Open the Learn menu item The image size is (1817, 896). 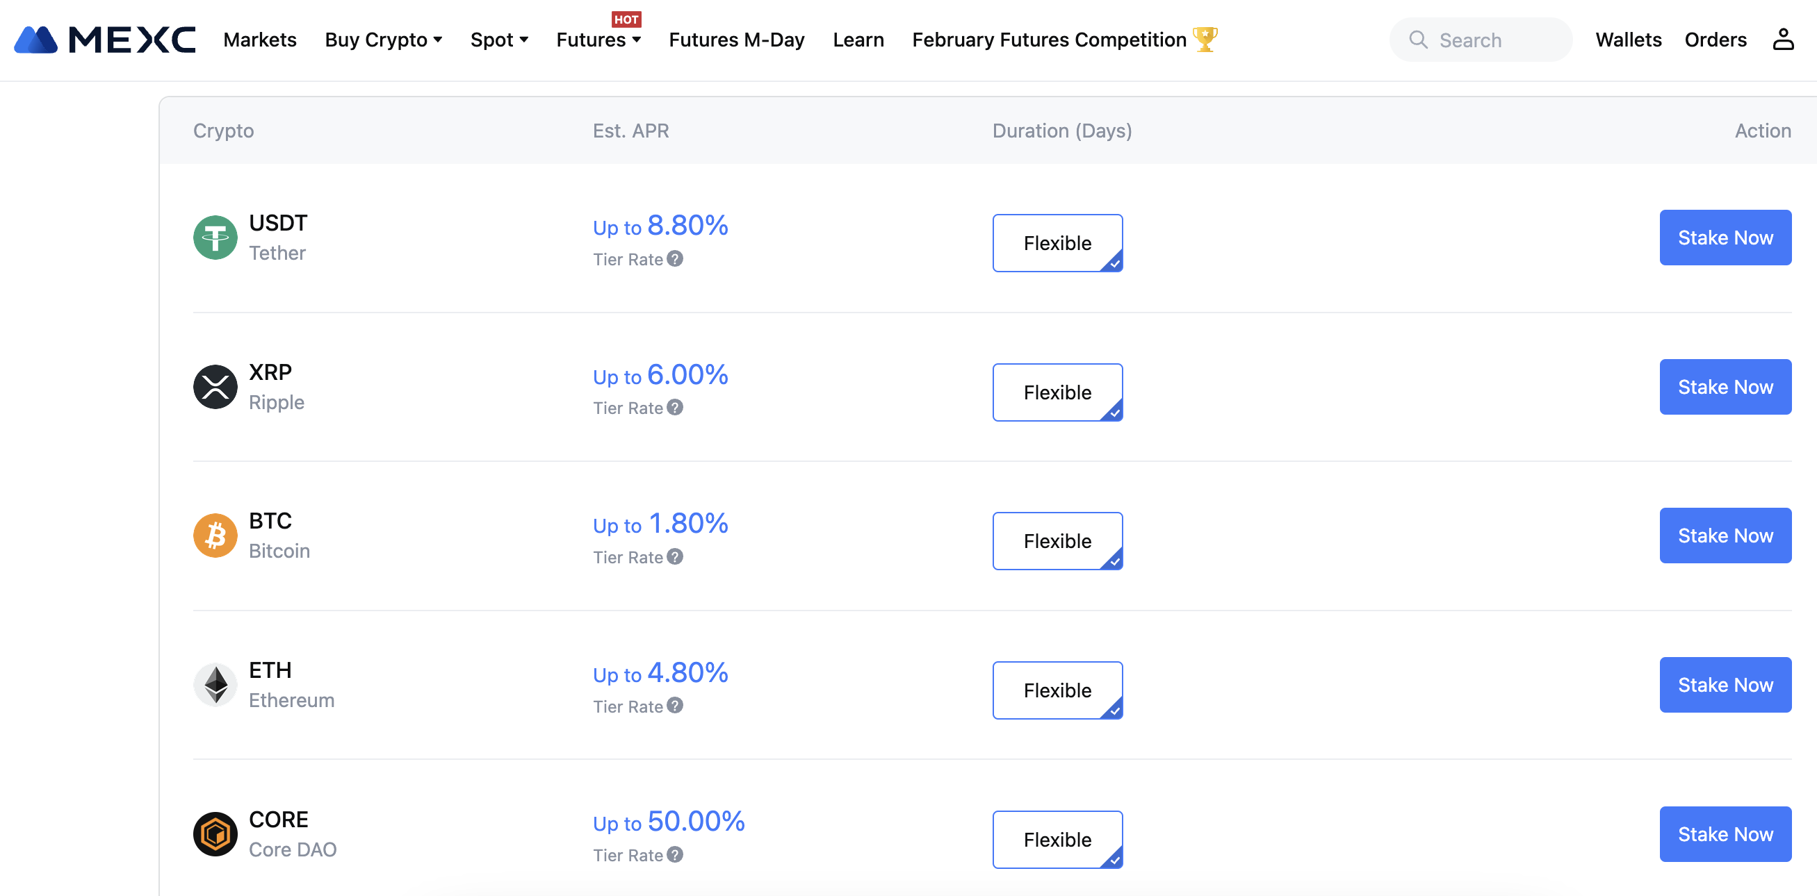(858, 40)
